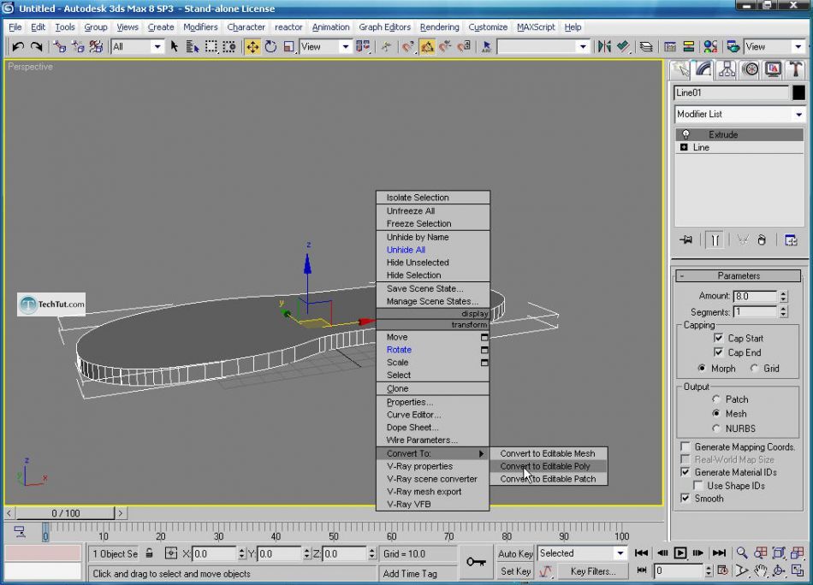Image resolution: width=813 pixels, height=585 pixels.
Task: Select NURBS output radio button
Action: [716, 428]
